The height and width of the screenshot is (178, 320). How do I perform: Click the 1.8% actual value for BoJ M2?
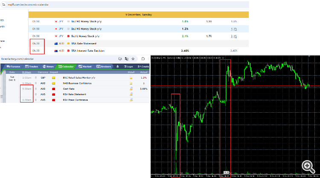tap(185, 21)
